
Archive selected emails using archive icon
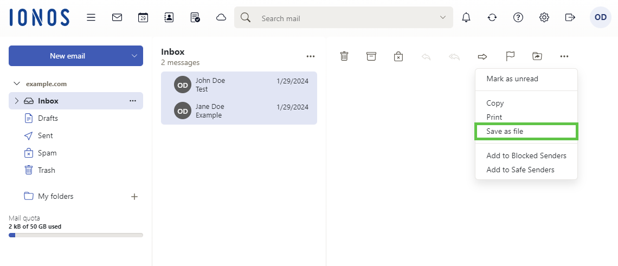(371, 56)
